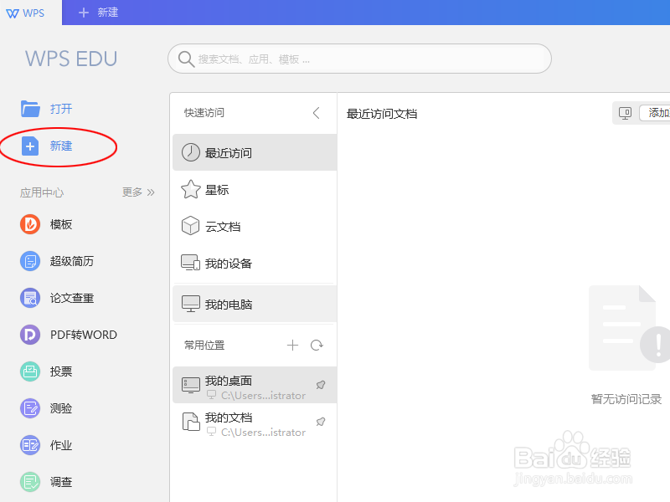Click the 应用中心 heading

point(42,192)
